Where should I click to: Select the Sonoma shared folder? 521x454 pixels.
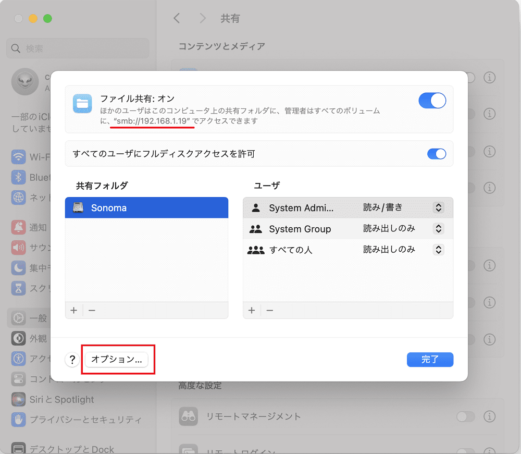146,208
